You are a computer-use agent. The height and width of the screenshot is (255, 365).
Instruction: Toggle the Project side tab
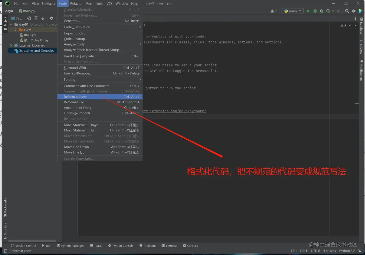(5, 24)
